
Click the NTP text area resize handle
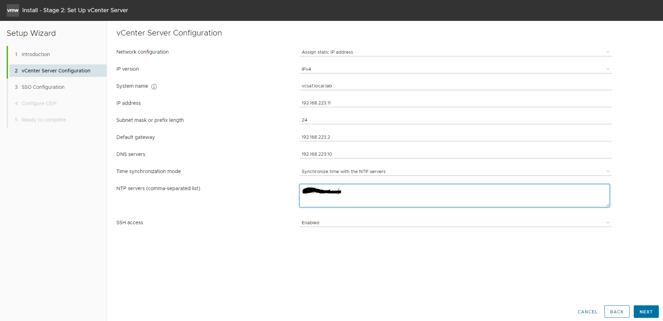click(x=608, y=205)
